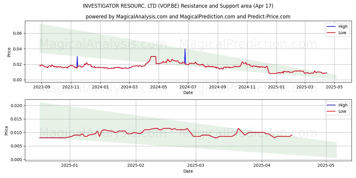Click '2023-11' tick label on top chart
This screenshot has width=356, height=178.
[71, 87]
